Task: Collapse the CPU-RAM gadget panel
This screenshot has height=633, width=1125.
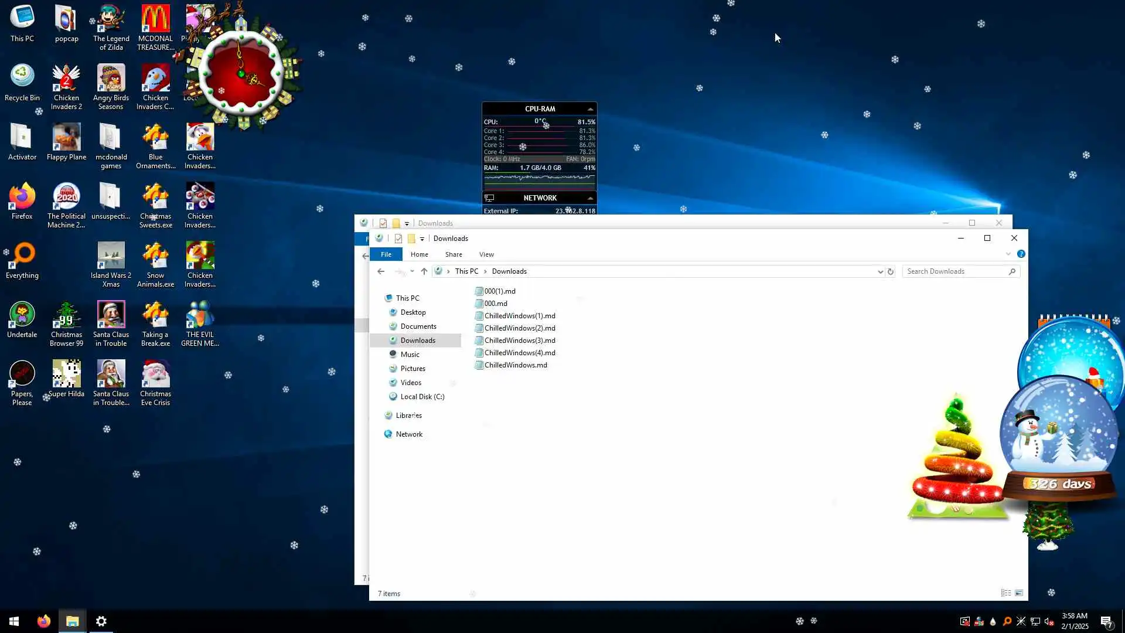Action: point(590,109)
